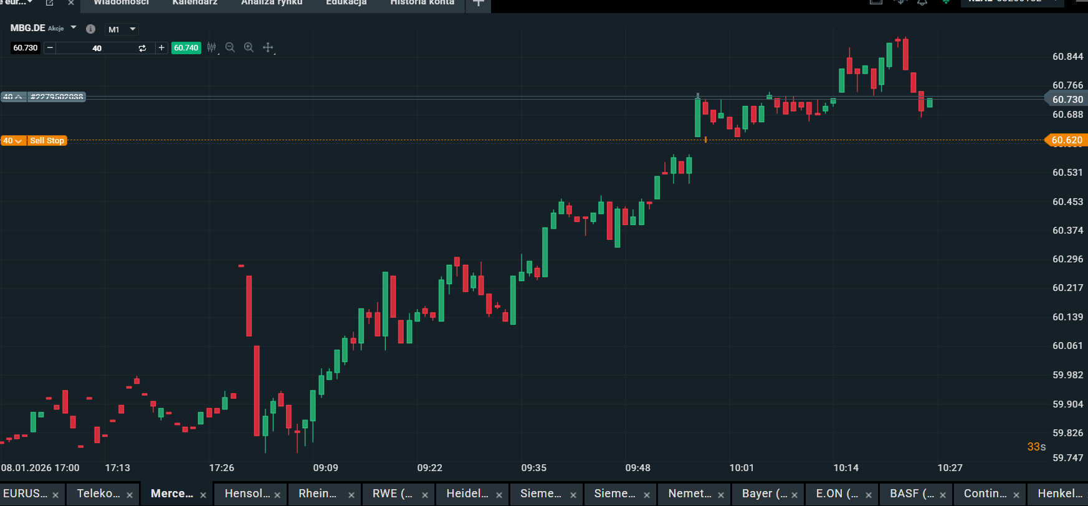Close the RWE chart tab
Screen dimensions: 1088x506
pyautogui.click(x=425, y=495)
